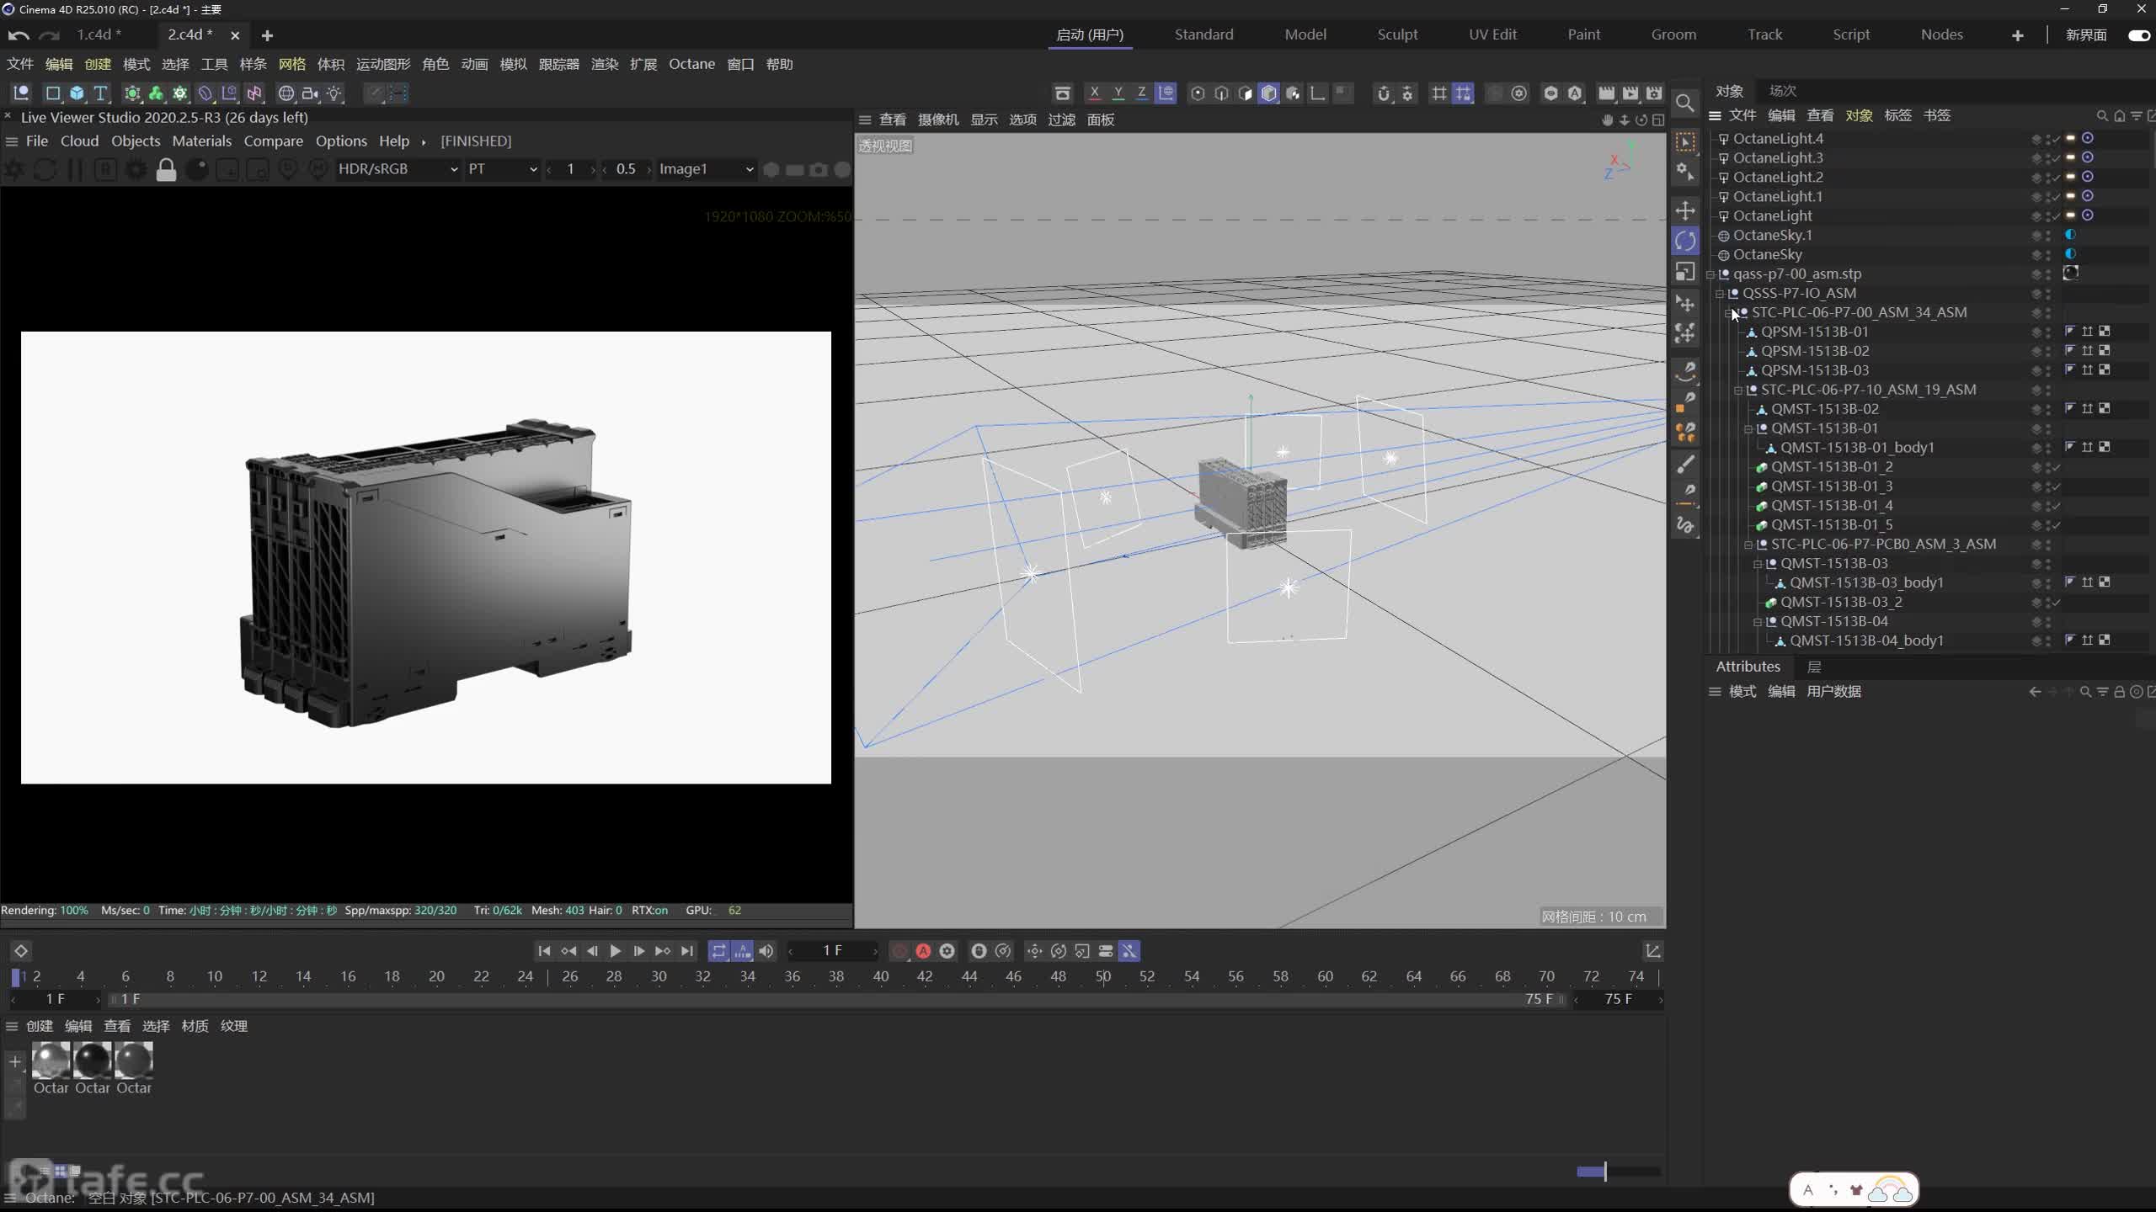The image size is (2156, 1212).
Task: Click the Octane render settings gear icon
Action: point(135,169)
